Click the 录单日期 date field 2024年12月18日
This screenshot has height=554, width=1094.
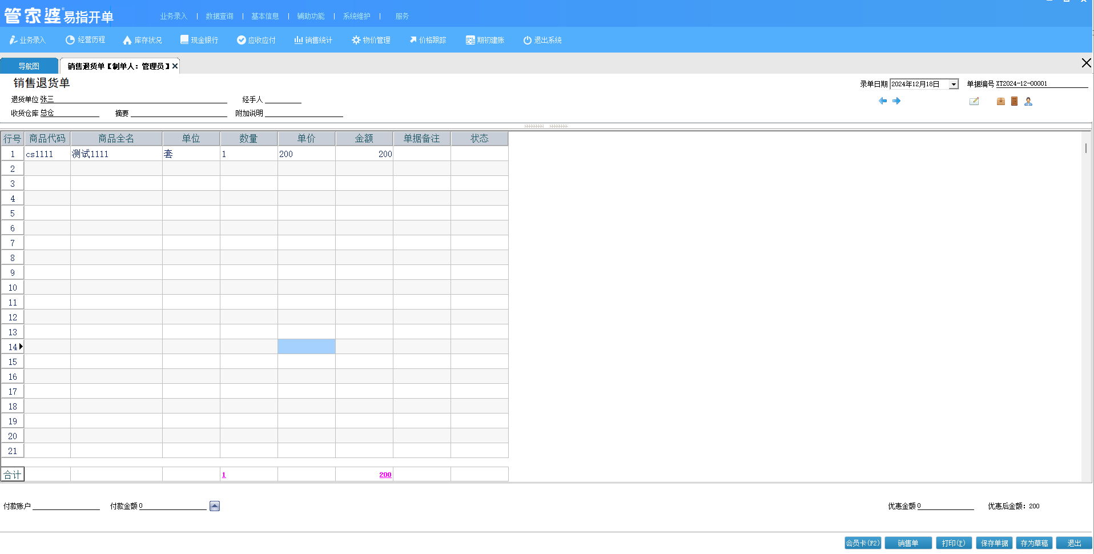[x=919, y=84]
